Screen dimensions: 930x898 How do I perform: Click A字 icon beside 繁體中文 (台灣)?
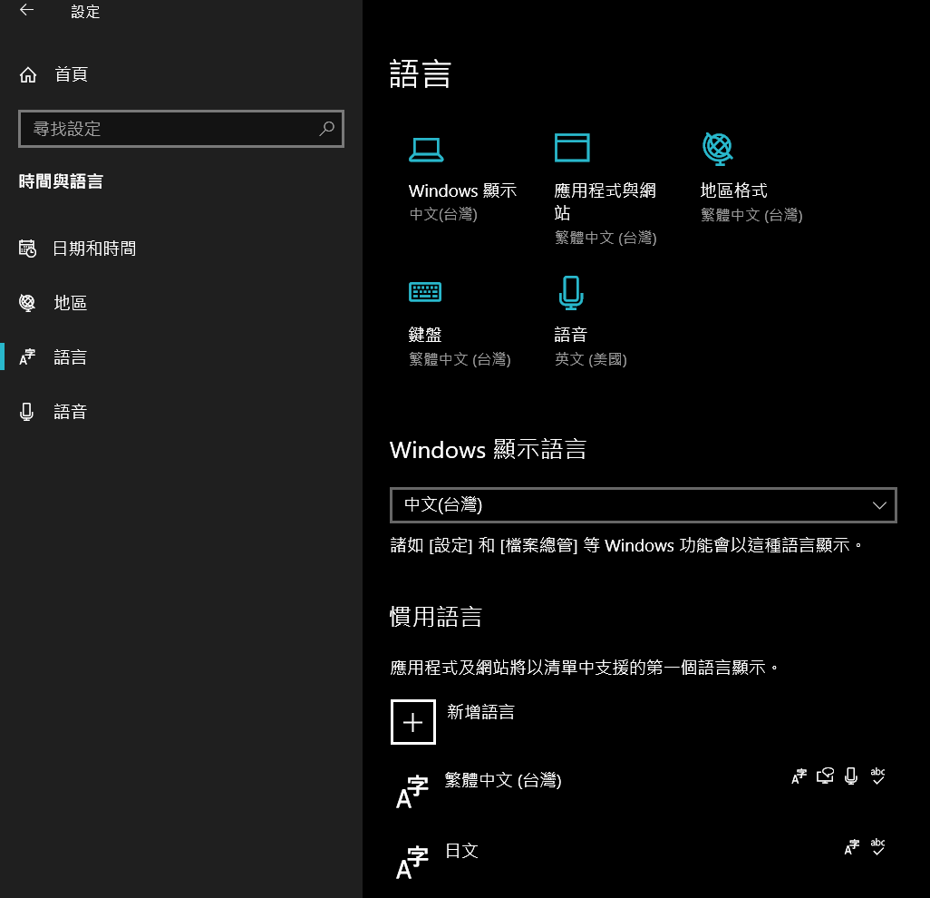tap(412, 792)
